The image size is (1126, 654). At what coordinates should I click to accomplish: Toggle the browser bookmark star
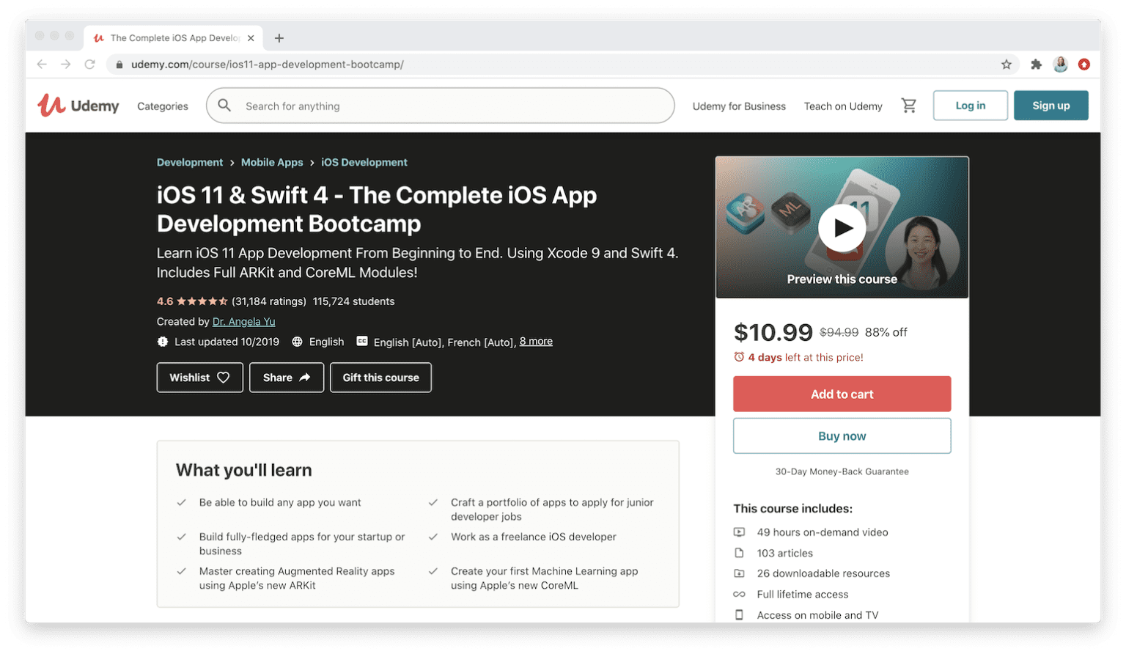click(x=1007, y=65)
